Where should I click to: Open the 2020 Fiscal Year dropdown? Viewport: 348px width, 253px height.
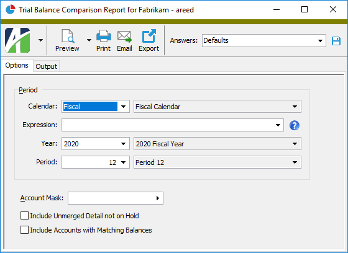tap(217, 144)
